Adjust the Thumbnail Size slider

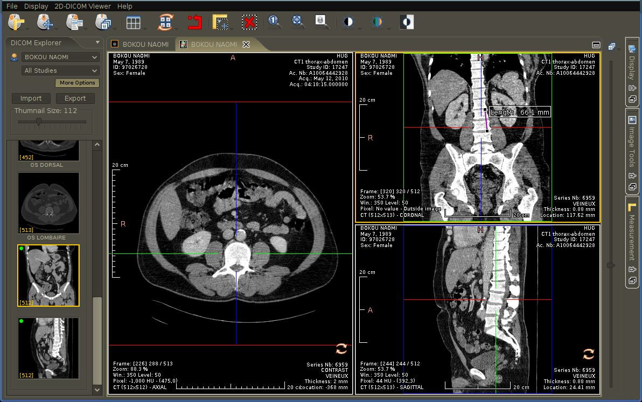pos(38,122)
